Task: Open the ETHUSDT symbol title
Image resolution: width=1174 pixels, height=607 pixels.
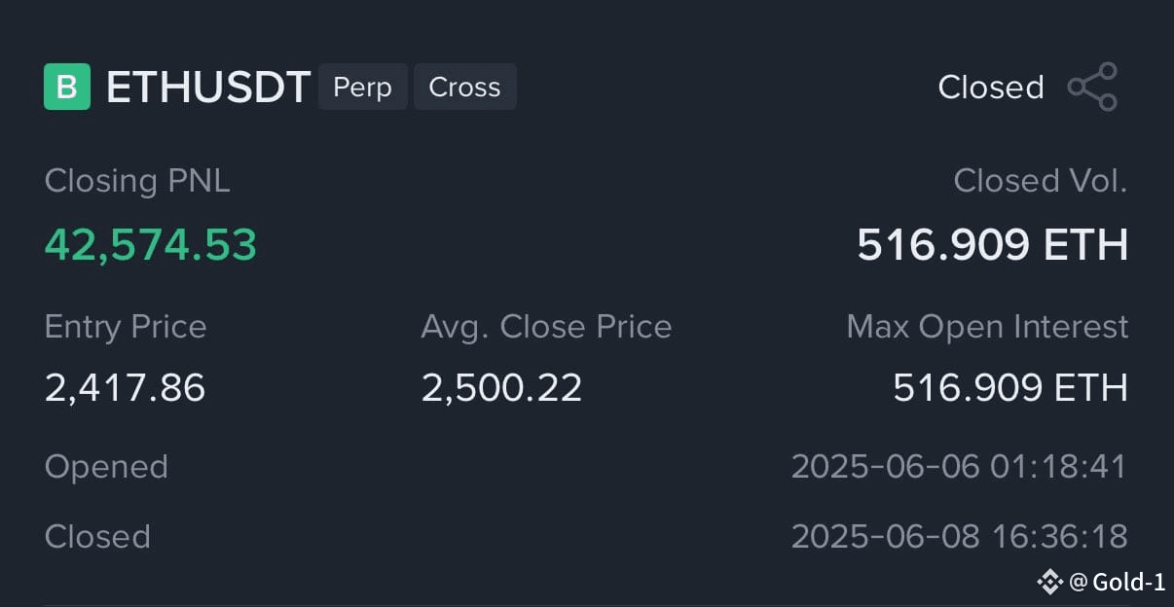Action: [208, 88]
